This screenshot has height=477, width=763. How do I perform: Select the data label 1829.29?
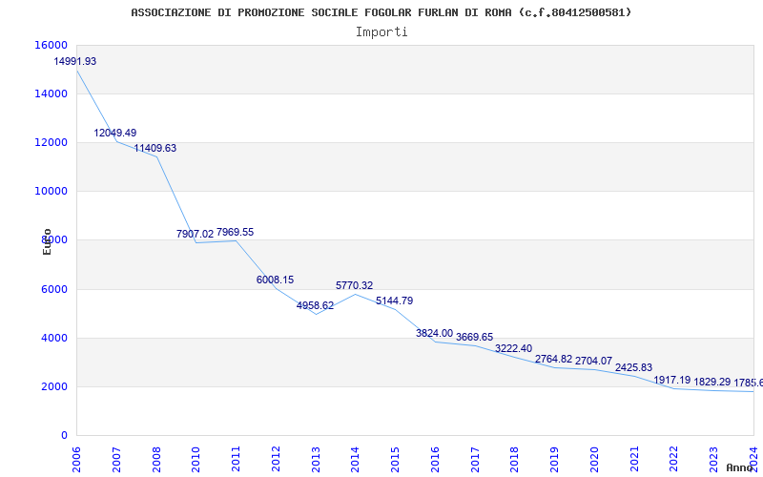[711, 382]
